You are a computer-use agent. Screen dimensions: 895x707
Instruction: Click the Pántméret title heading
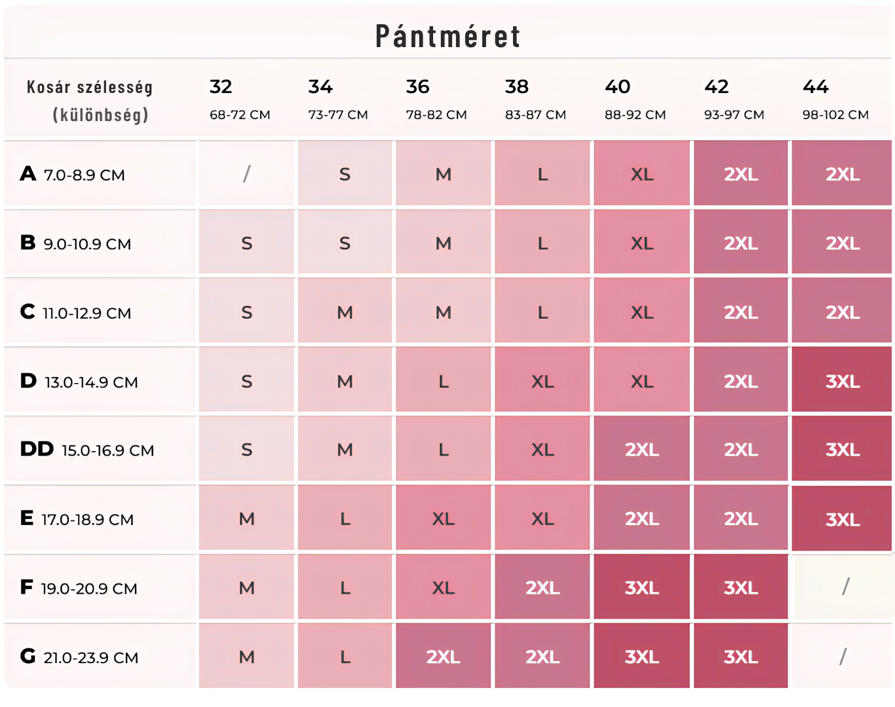tap(448, 35)
